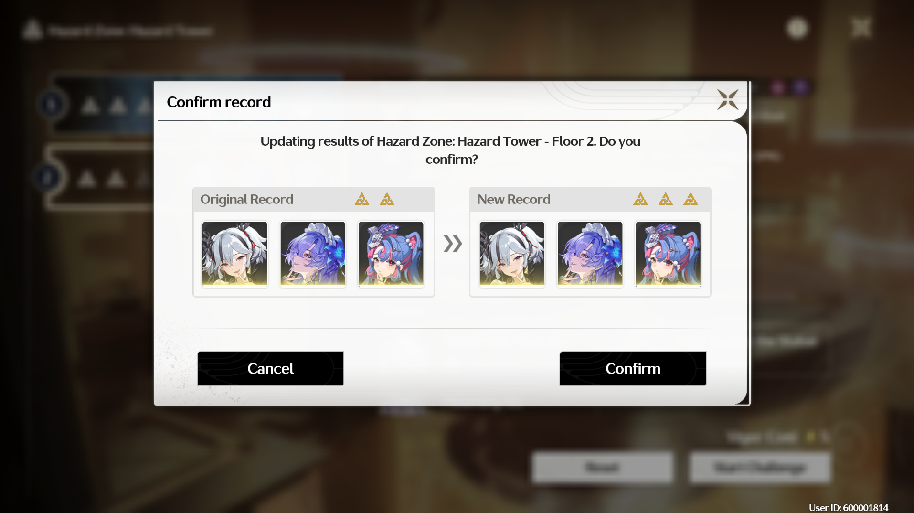Click the Confirm button
The image size is (914, 513).
(x=633, y=368)
